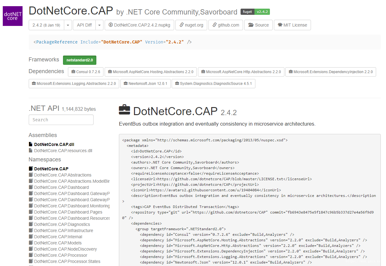Open the Source folder button
The image size is (386, 266).
(x=258, y=25)
